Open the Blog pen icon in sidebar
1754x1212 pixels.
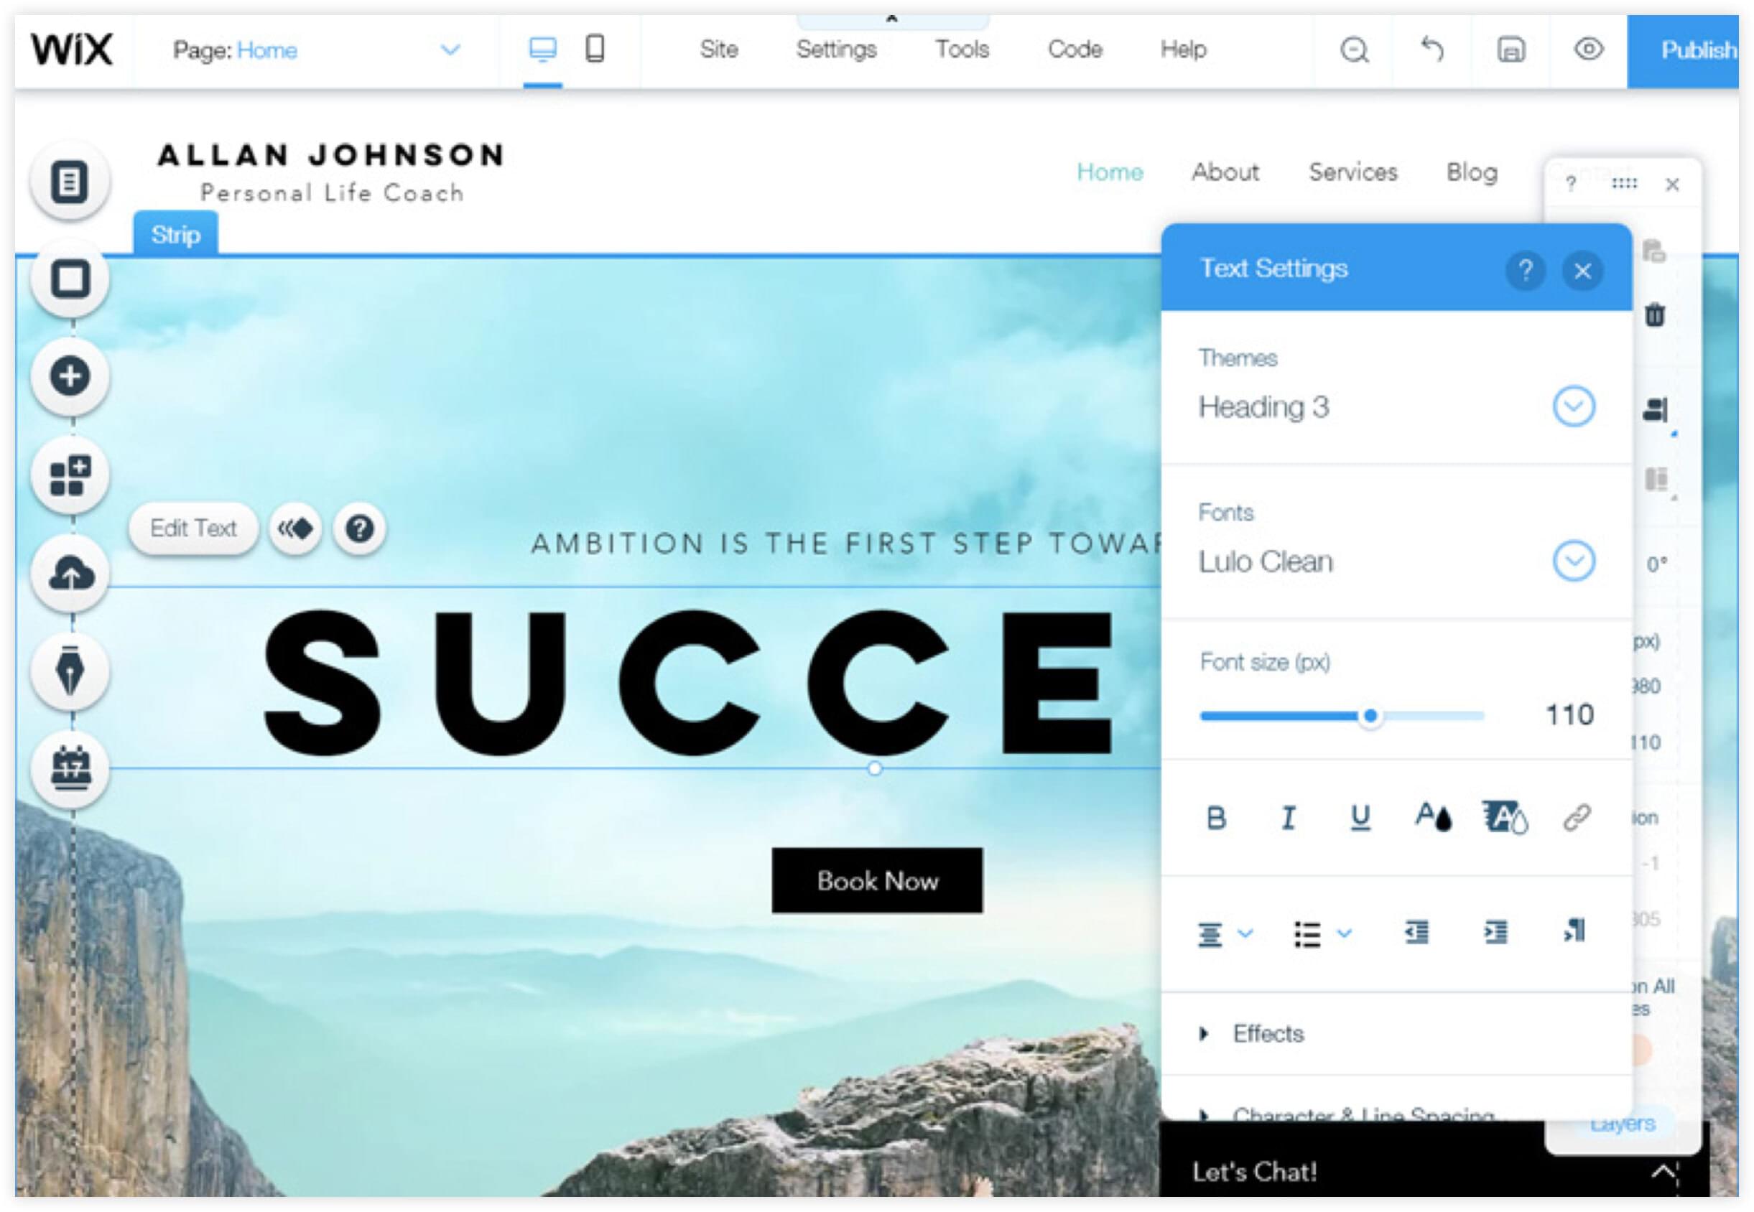coord(70,671)
